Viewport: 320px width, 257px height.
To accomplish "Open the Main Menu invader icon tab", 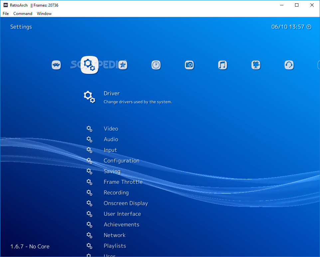I will 56,65.
